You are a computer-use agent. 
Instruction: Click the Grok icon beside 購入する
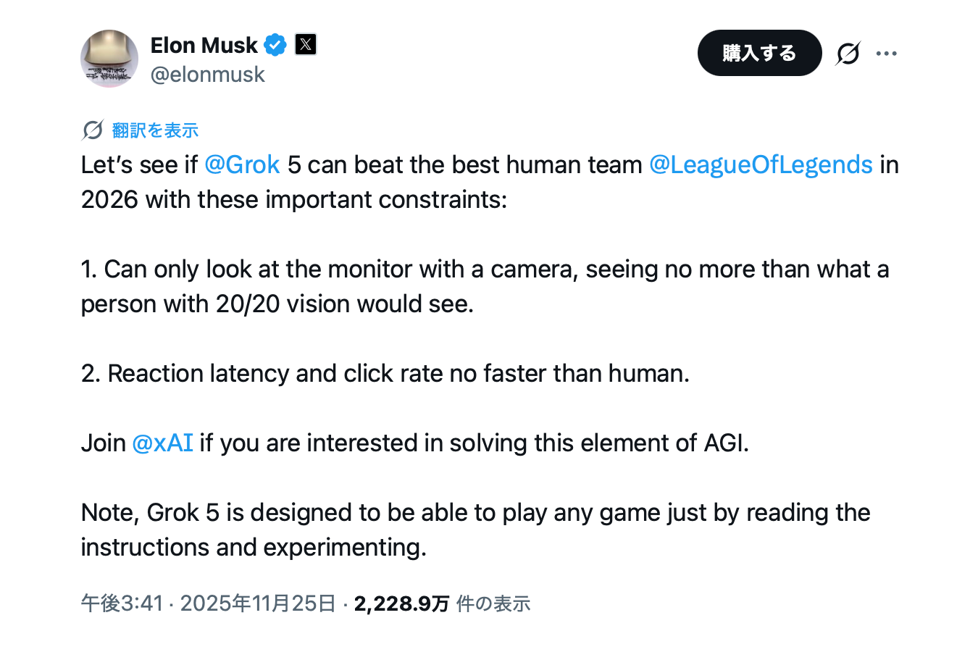pos(848,54)
